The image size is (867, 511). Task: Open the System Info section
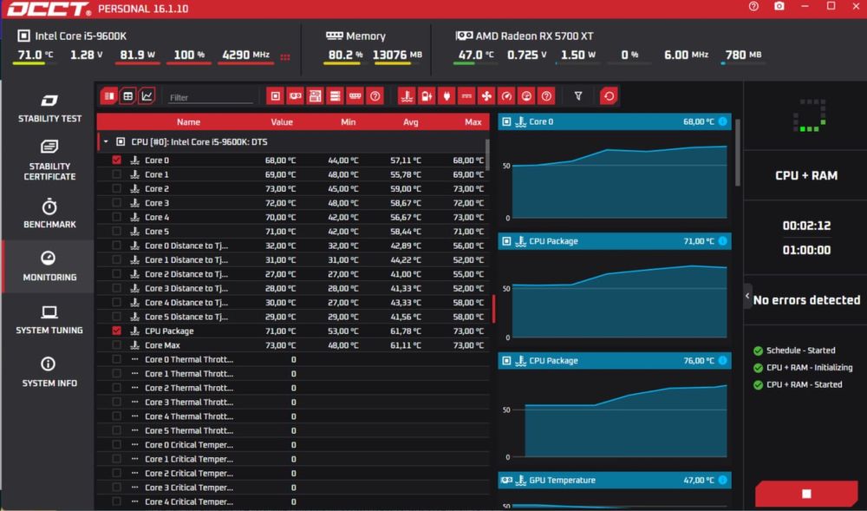point(49,372)
